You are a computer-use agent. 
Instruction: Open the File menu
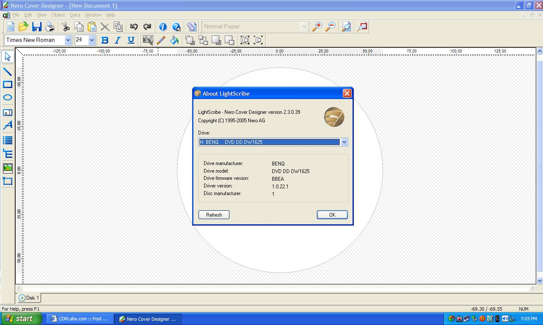click(x=16, y=15)
